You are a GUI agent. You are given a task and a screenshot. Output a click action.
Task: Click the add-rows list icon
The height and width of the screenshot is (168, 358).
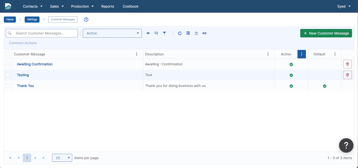(x=156, y=33)
